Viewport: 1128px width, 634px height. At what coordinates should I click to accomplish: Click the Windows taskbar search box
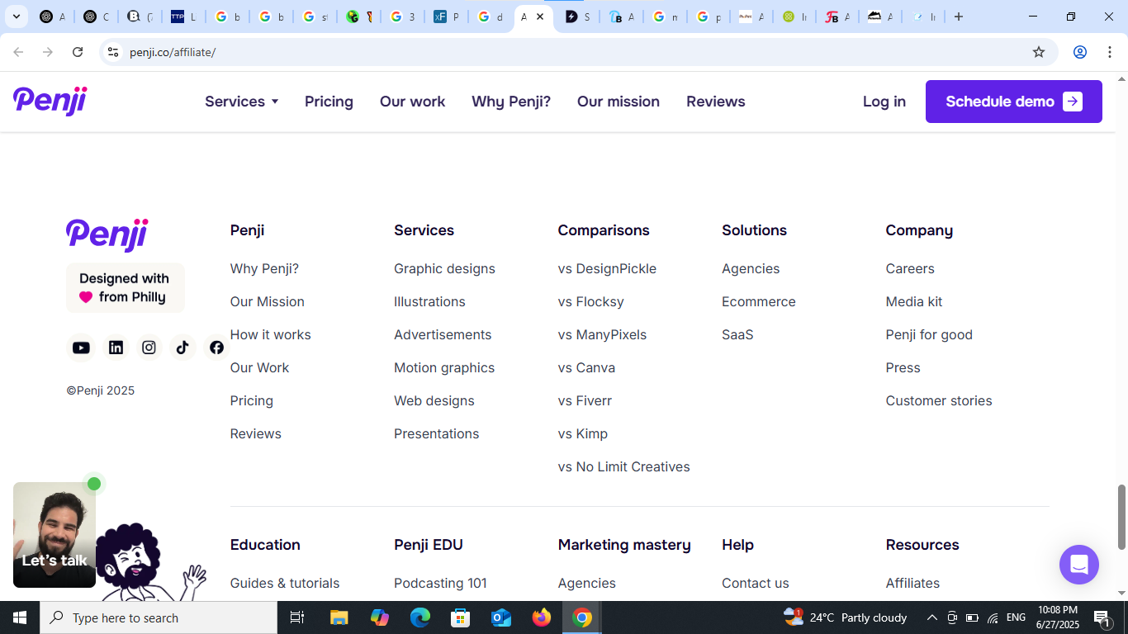[x=159, y=617]
